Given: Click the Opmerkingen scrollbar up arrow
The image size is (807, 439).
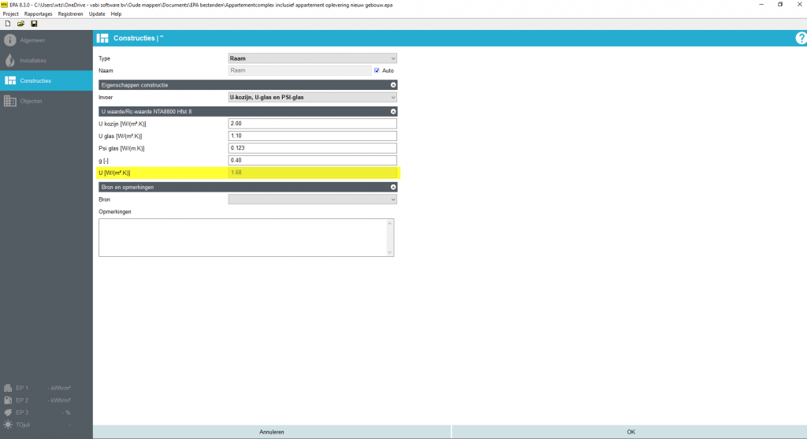Looking at the screenshot, I should tap(389, 223).
